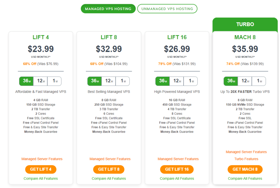Click the GET MACH 8 button
280x188 pixels.
click(x=245, y=169)
